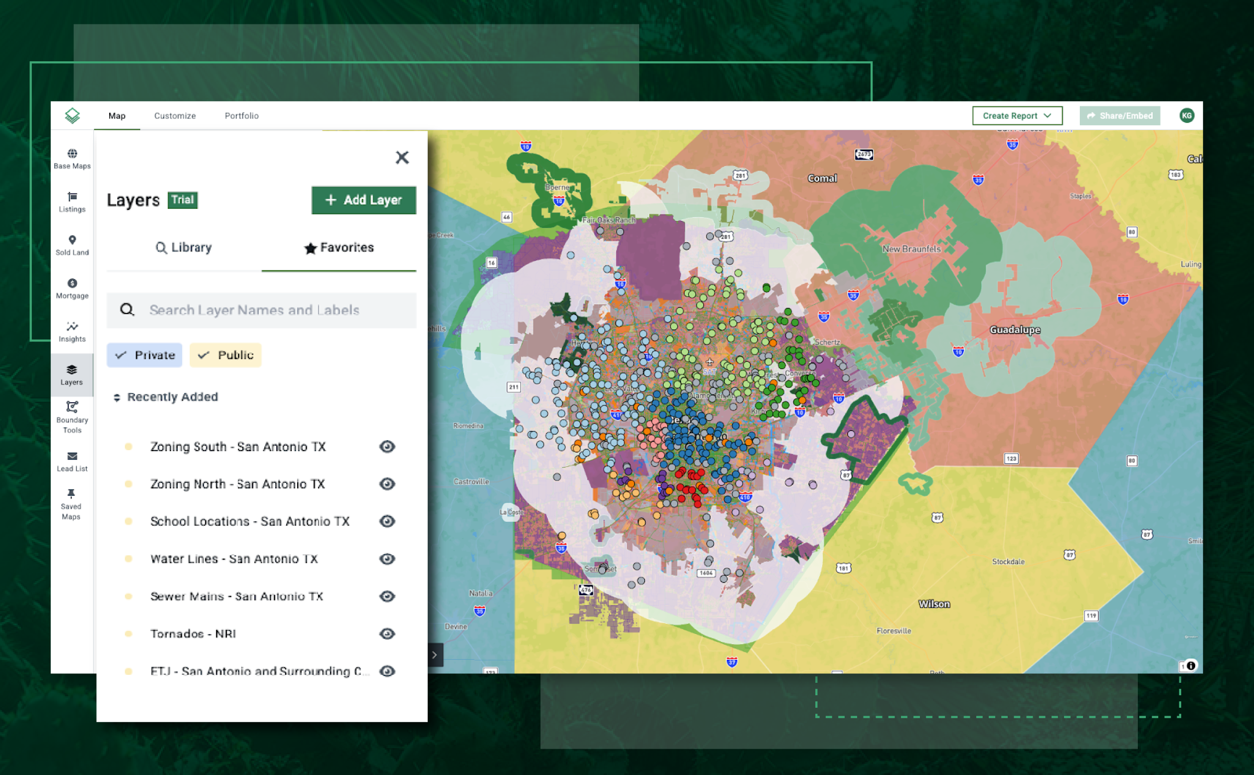Close the Layers panel with X
Image resolution: width=1254 pixels, height=775 pixels.
(402, 157)
